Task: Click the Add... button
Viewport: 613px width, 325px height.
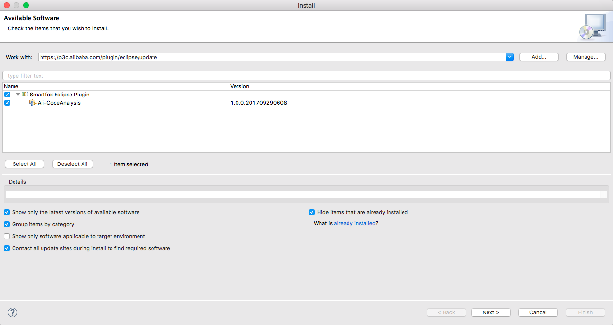Action: tap(539, 57)
